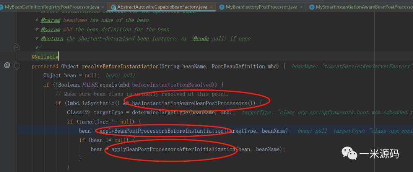This screenshot has height=172, width=413.
Task: Place cursor on the @Nullable annotation
Action: coord(45,57)
